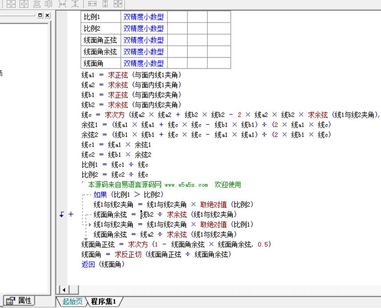
Task: Click the plus expander in the code margin
Action: tap(71, 214)
